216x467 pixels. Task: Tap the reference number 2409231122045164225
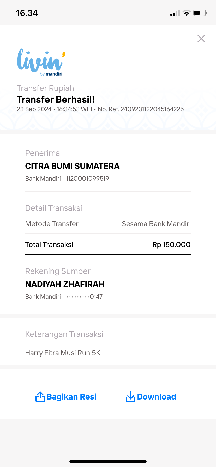[152, 109]
